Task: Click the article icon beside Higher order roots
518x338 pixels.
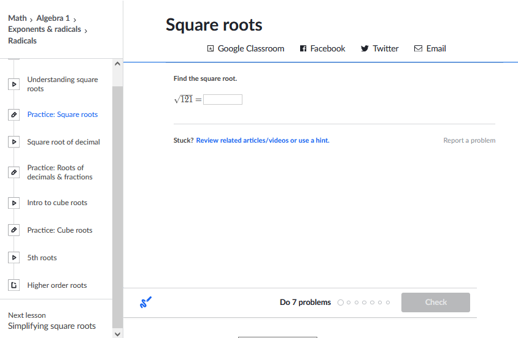Action: point(14,285)
